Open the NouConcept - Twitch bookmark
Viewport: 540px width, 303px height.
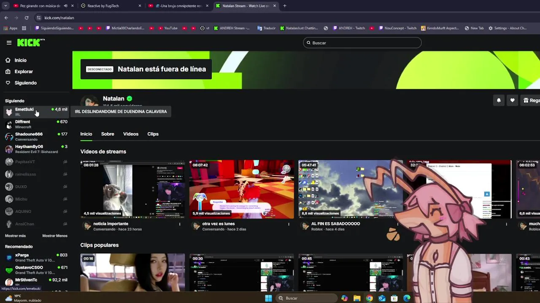(397, 28)
